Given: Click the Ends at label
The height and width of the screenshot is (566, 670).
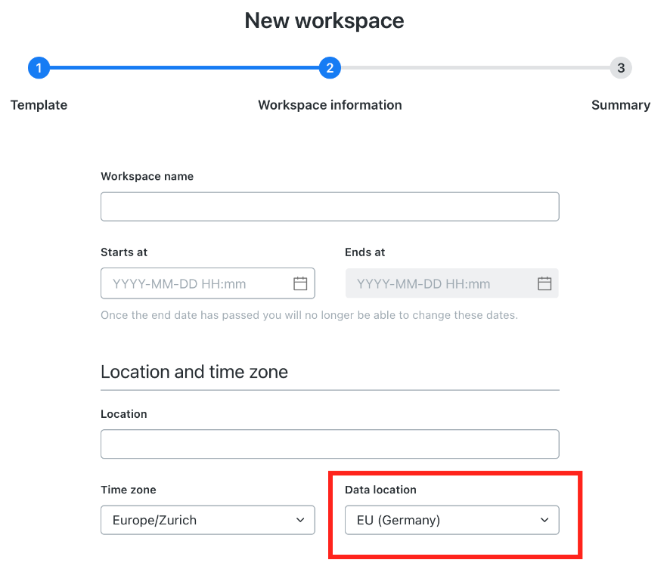Looking at the screenshot, I should click(365, 252).
